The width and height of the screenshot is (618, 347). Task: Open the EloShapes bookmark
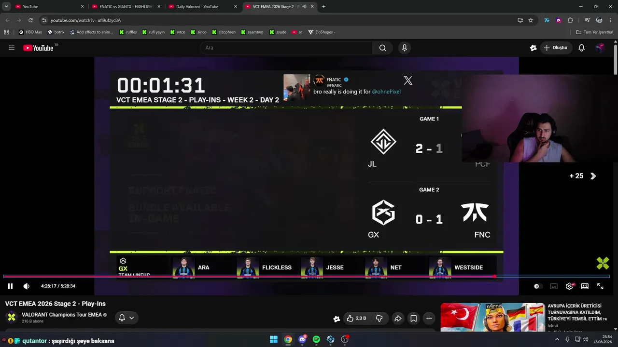(322, 32)
